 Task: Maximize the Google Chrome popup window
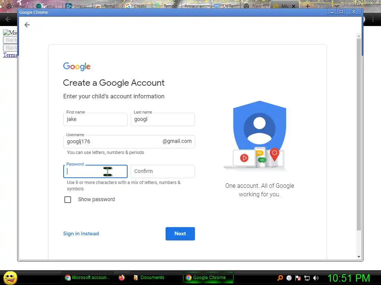[341, 12]
